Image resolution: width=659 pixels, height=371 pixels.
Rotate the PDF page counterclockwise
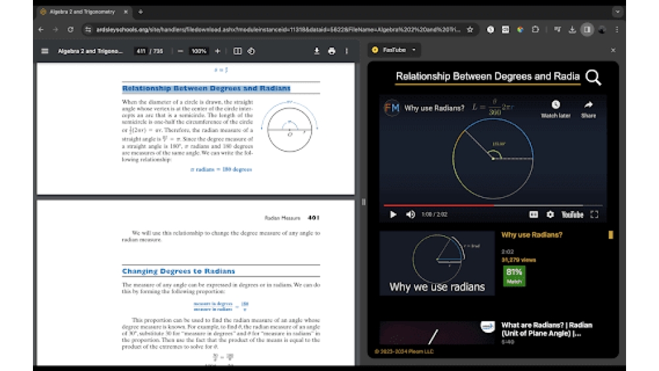click(x=251, y=51)
